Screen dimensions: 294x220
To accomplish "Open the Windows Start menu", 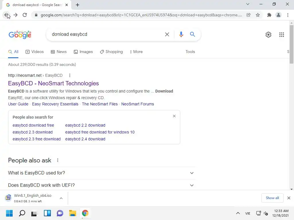I will [9, 213].
